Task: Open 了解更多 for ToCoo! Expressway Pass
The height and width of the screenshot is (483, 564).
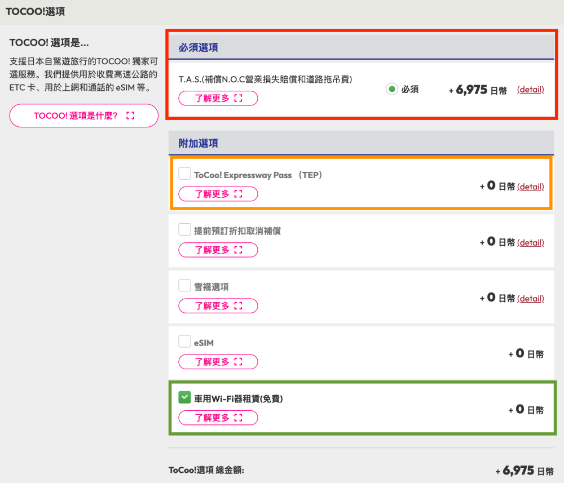Action: [x=218, y=194]
